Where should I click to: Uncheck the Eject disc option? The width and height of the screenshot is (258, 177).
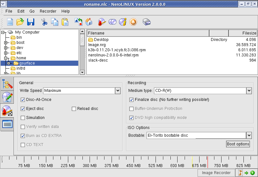23,109
